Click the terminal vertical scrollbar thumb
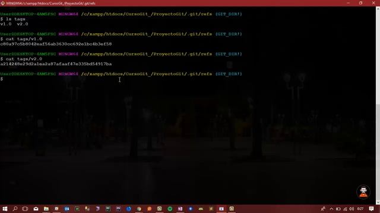This screenshot has width=380, height=213. [378, 151]
